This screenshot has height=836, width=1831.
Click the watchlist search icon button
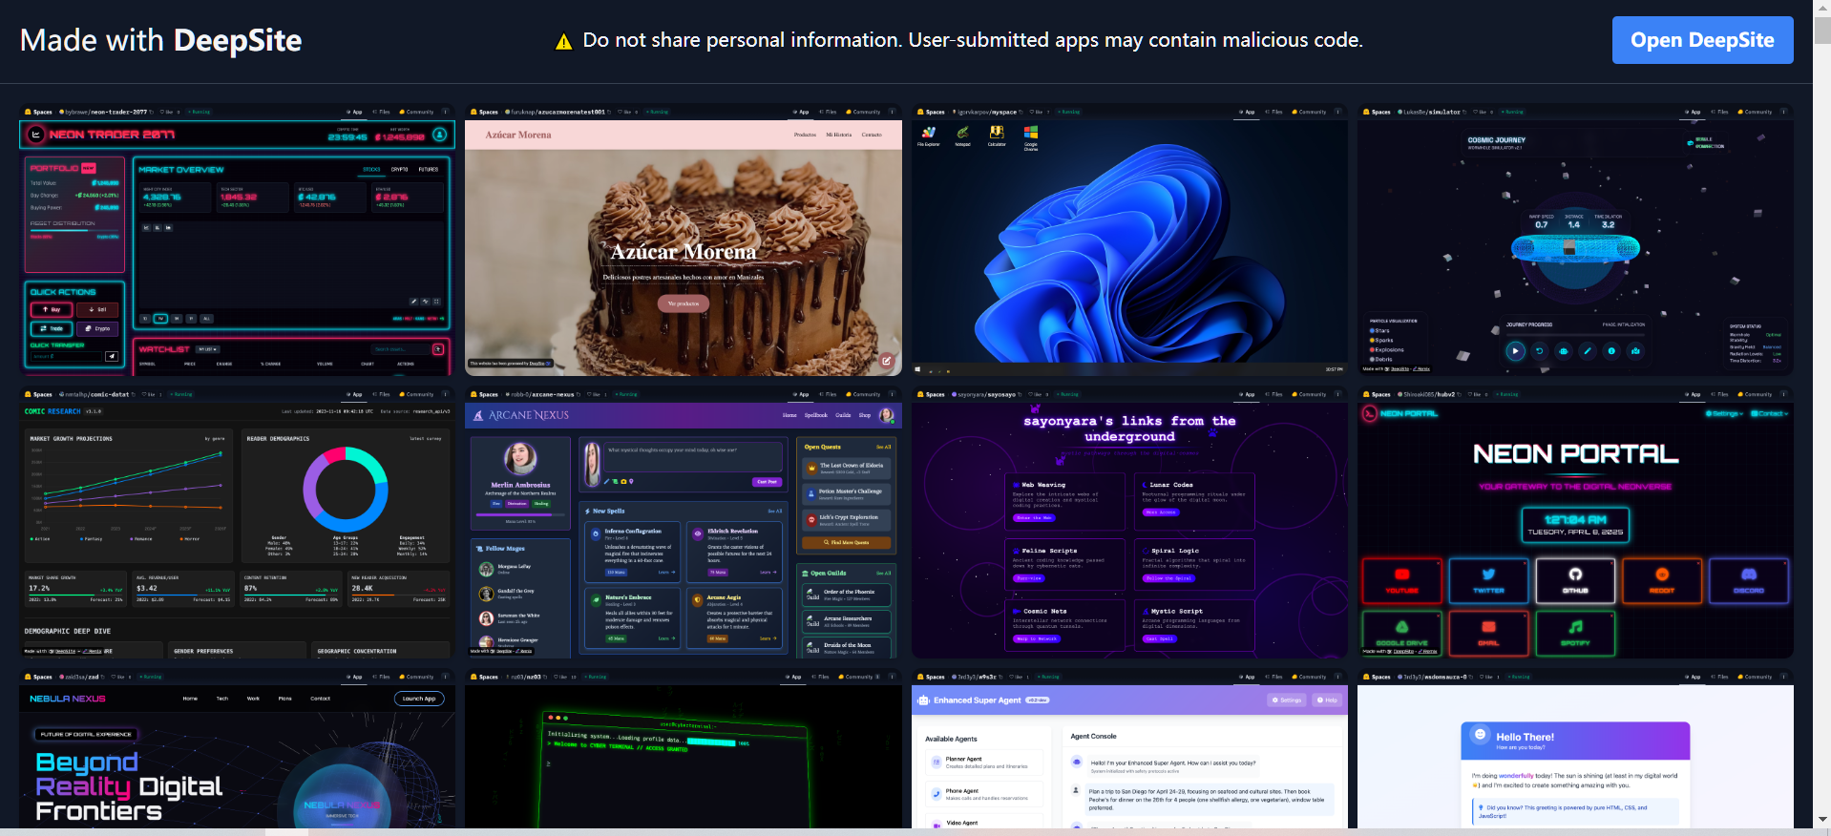438,349
